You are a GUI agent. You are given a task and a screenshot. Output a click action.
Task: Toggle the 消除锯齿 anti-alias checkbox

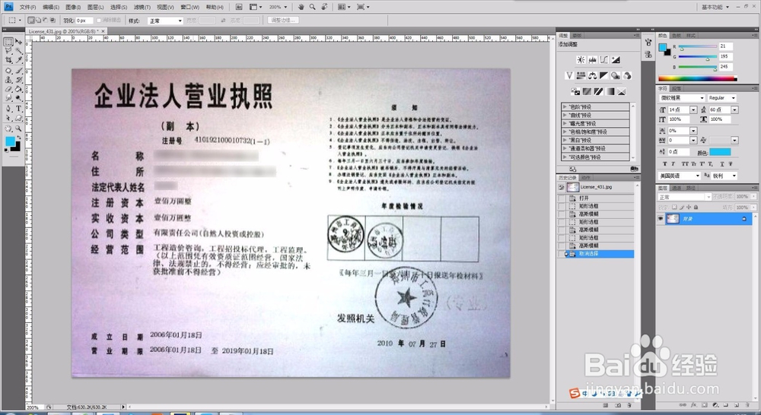point(99,21)
